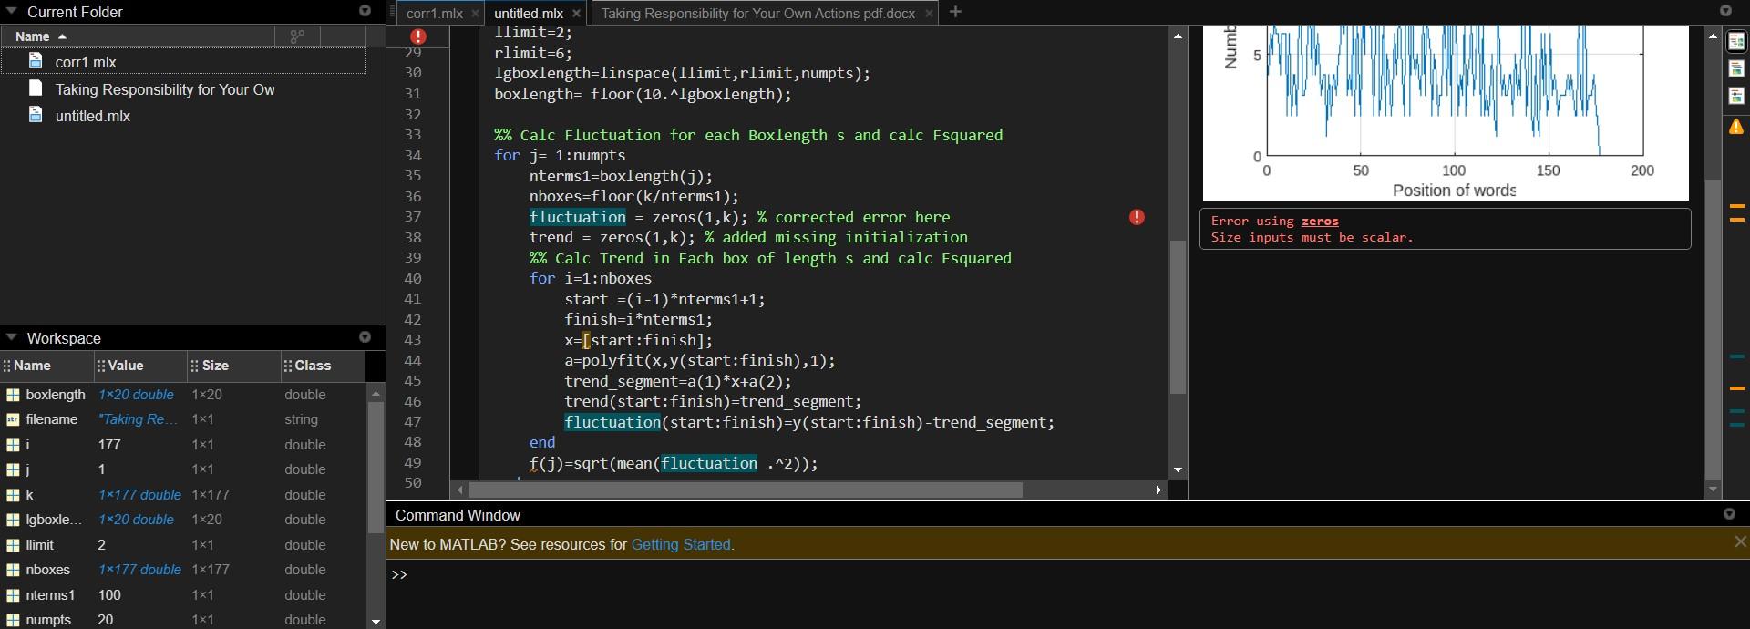Viewport: 1750px width, 629px height.
Task: Open Command Window actions menu
Action: coord(1729,514)
